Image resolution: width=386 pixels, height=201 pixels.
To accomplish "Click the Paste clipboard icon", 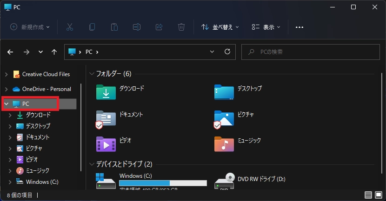I will 114,27.
